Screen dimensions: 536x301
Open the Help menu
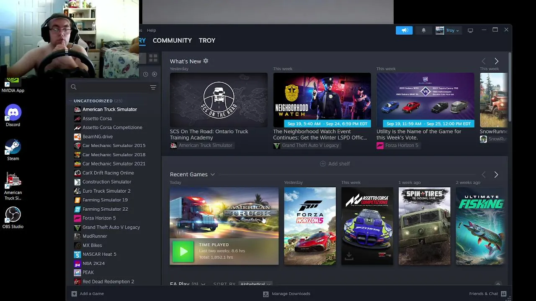151,30
